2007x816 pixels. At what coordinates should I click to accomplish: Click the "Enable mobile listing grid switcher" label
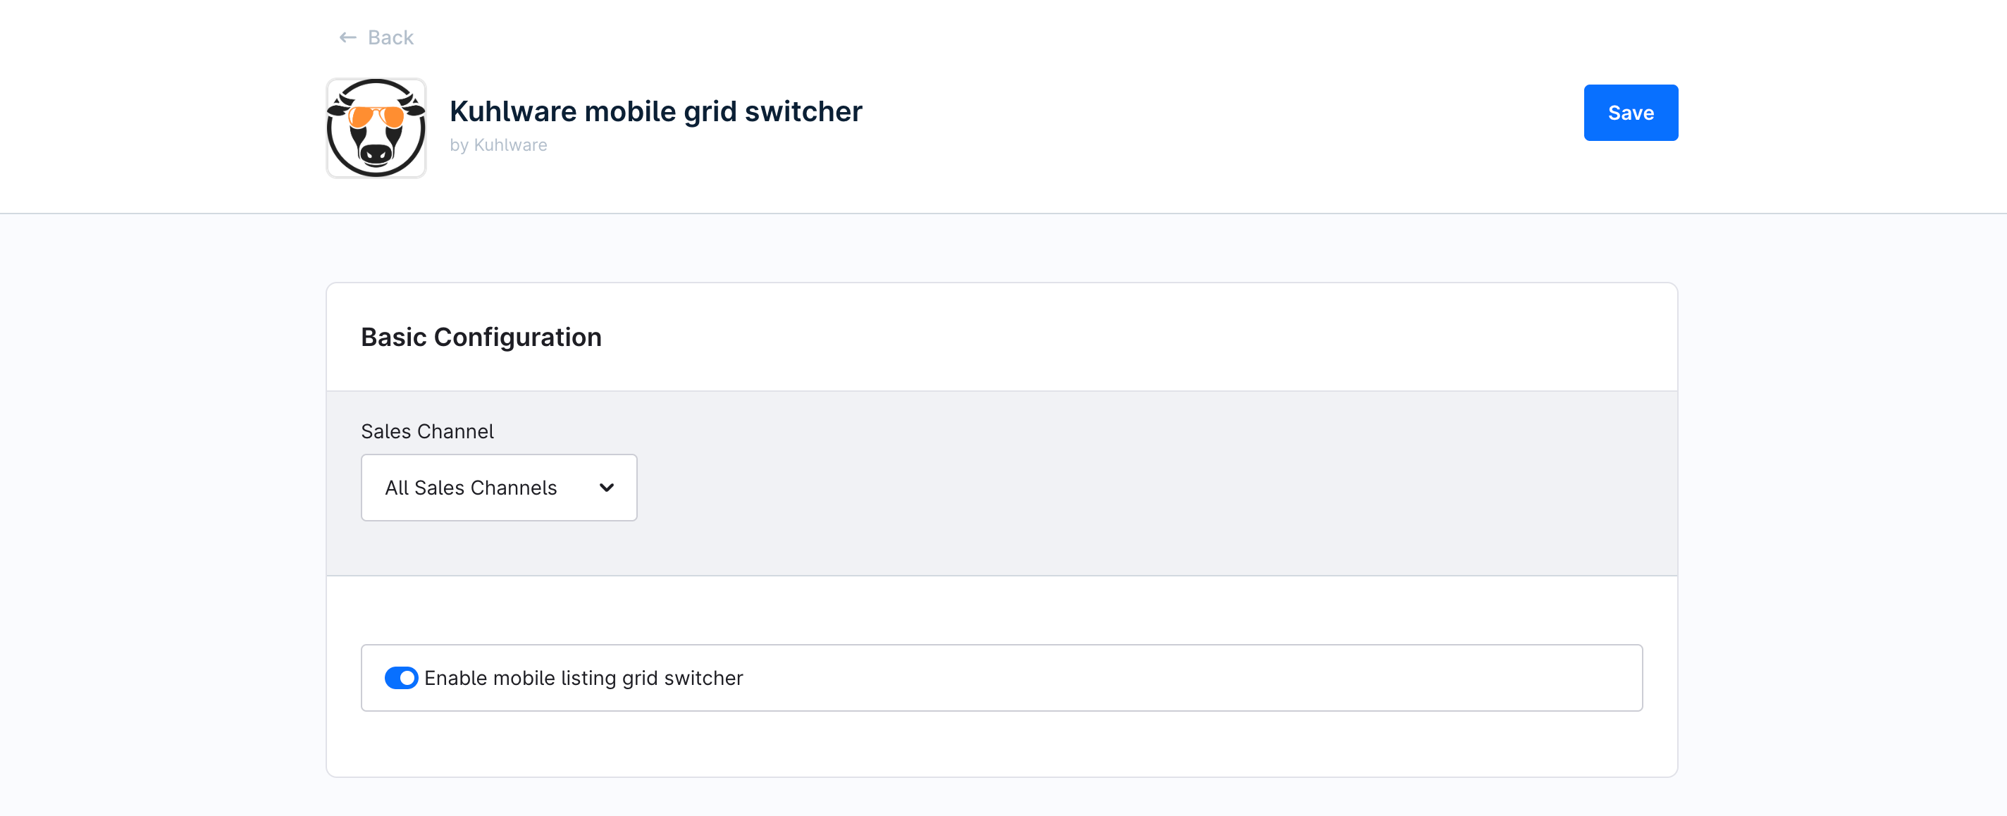pos(583,677)
